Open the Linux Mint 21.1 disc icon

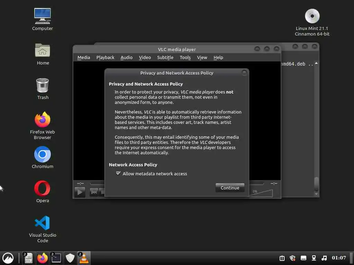pos(312,22)
